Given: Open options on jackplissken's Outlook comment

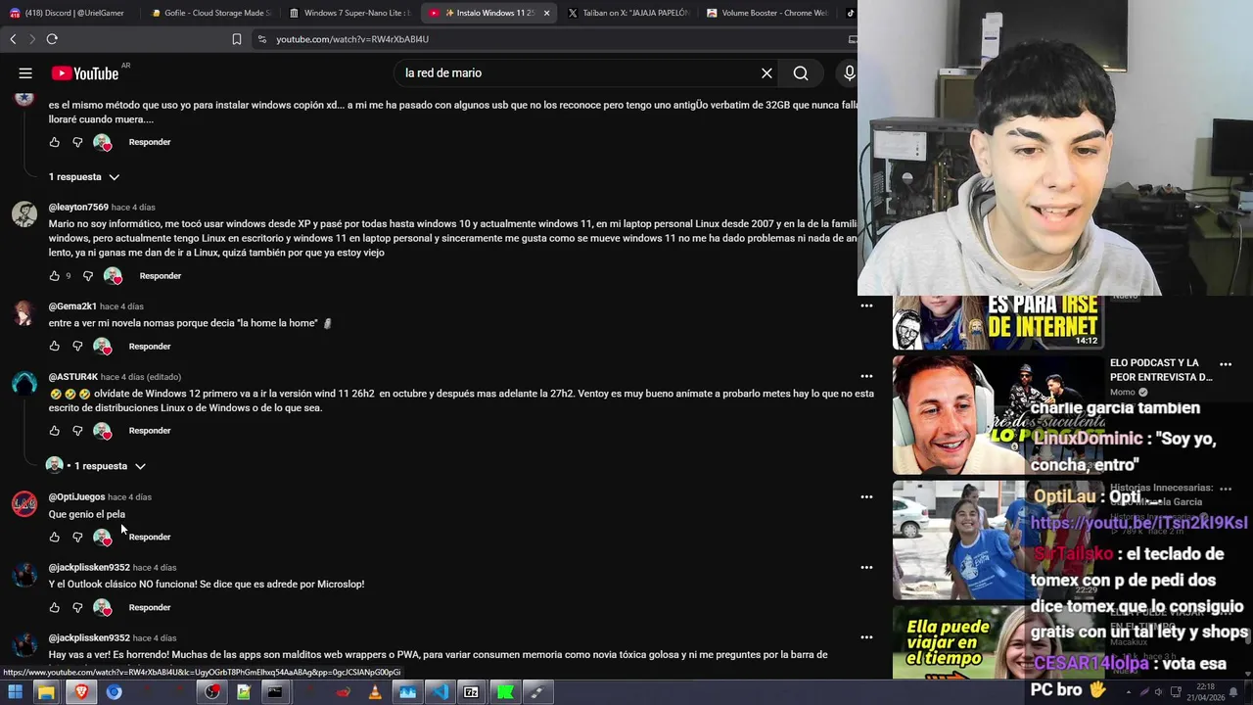Looking at the screenshot, I should tap(866, 568).
